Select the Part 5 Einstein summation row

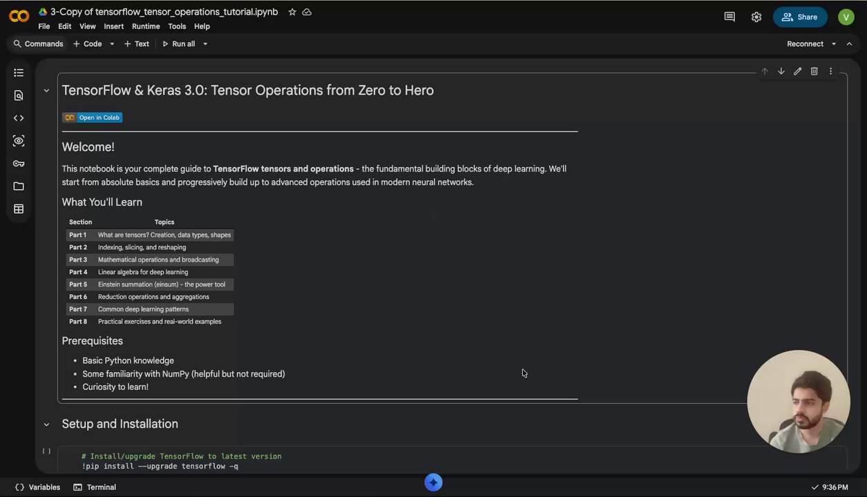tap(150, 284)
